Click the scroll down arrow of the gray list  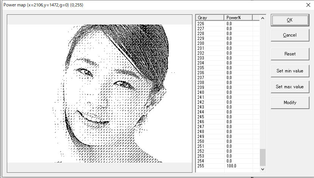(263, 169)
